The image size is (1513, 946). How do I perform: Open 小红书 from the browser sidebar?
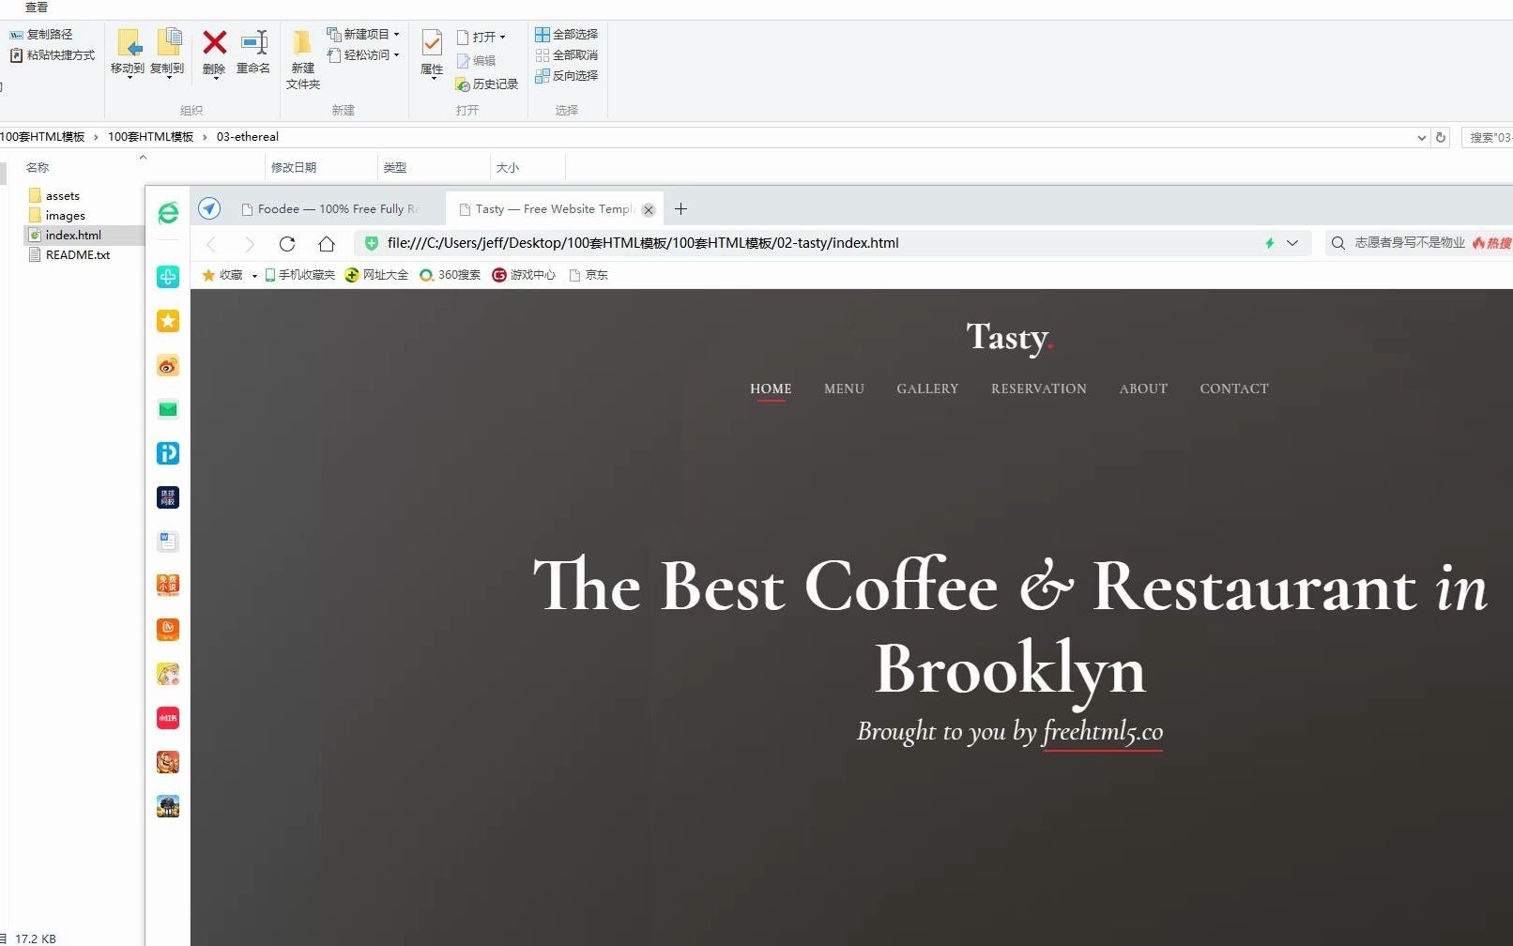tap(167, 716)
